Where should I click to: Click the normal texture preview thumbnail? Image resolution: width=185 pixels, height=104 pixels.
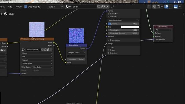click(37, 29)
